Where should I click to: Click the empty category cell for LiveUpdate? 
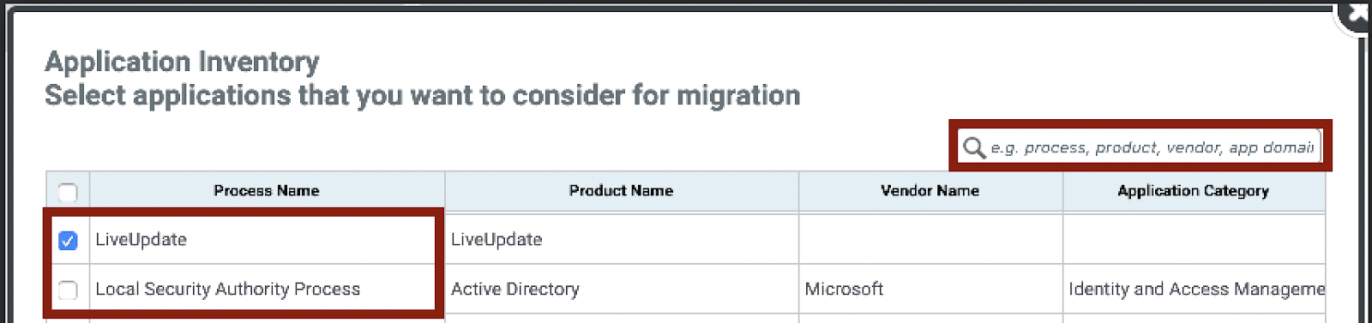(x=1194, y=240)
